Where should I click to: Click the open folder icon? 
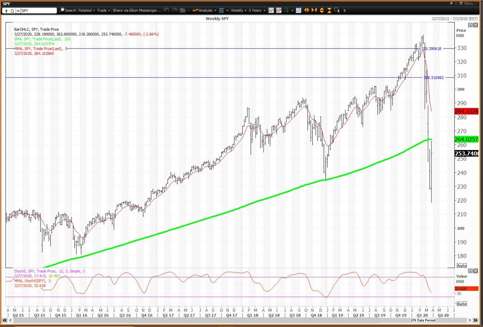183,10
